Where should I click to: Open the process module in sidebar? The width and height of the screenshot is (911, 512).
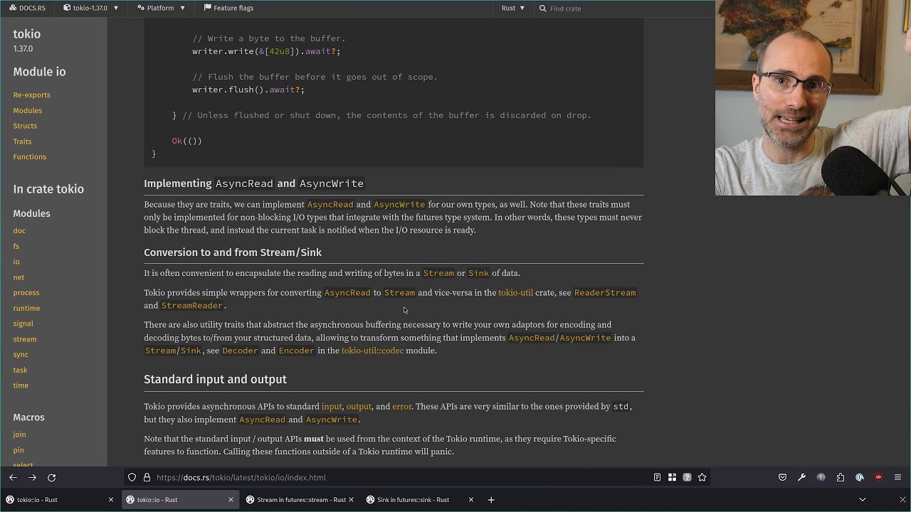(x=26, y=292)
